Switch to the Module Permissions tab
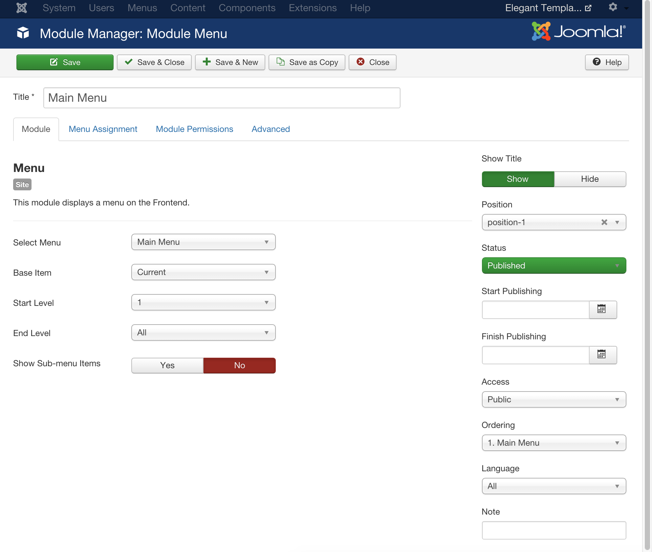 pyautogui.click(x=194, y=129)
